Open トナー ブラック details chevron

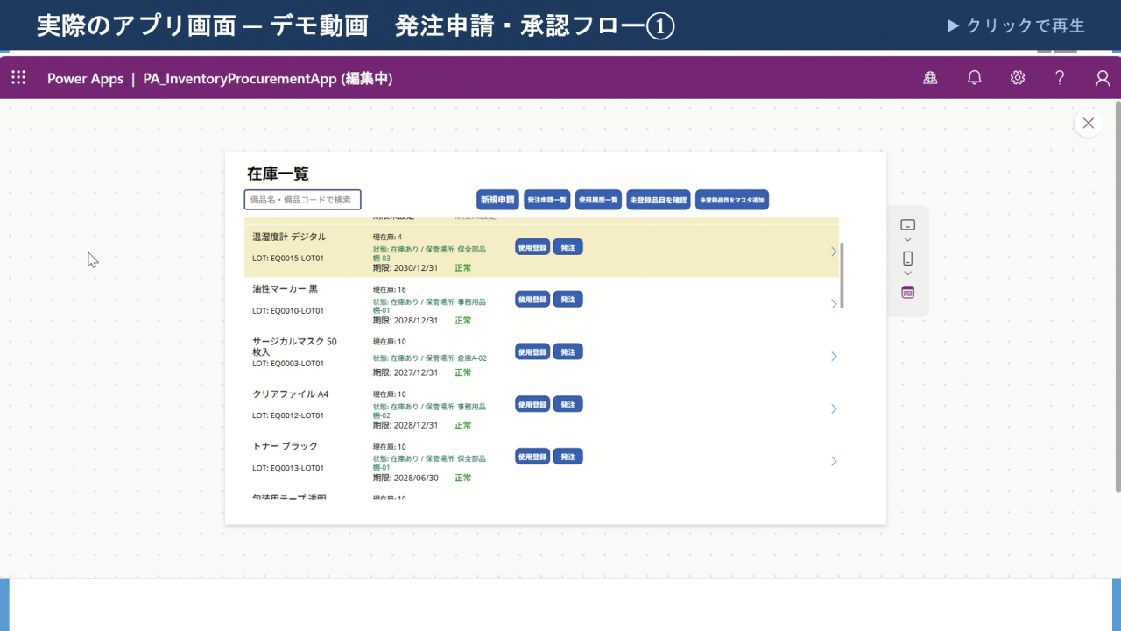tap(834, 461)
